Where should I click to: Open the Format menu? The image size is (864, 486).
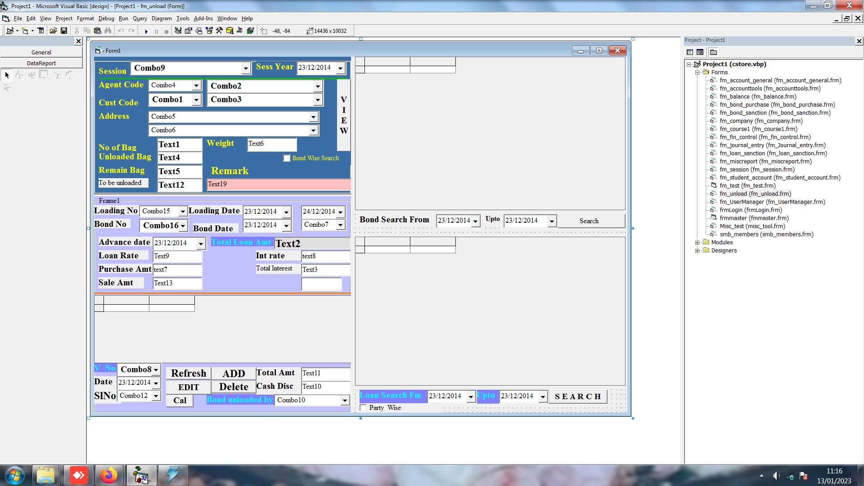85,18
